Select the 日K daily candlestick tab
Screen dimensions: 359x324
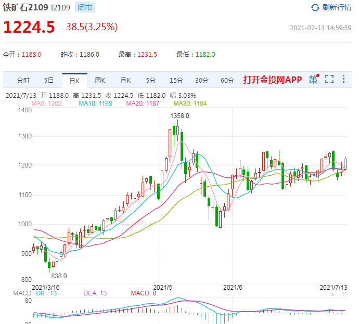click(74, 80)
